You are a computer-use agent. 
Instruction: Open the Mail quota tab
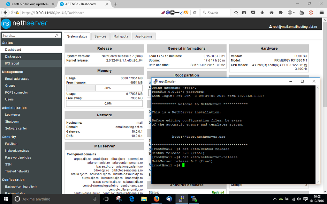(x=120, y=36)
